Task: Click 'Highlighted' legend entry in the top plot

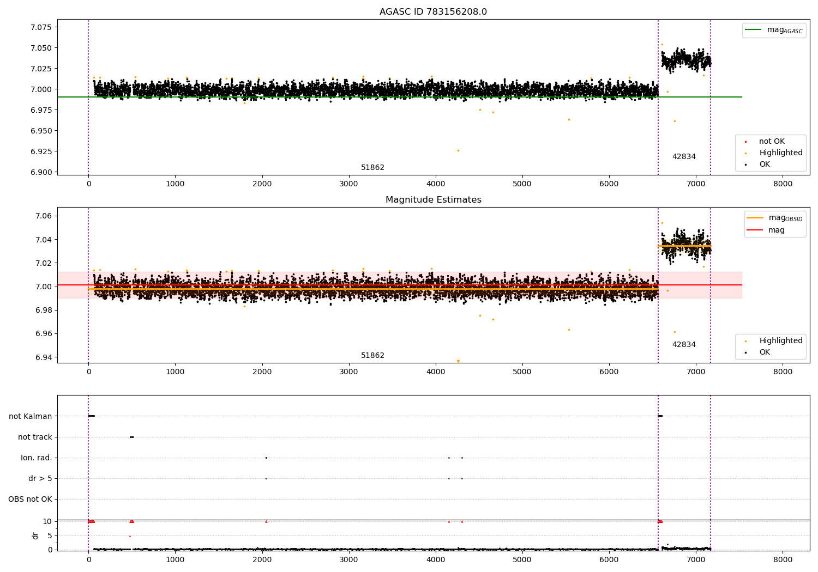Action: pyautogui.click(x=781, y=153)
